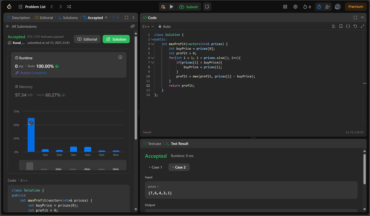Screen dimensions: 370x216
Task: Open Editorial button in submission result
Action: tap(87, 39)
